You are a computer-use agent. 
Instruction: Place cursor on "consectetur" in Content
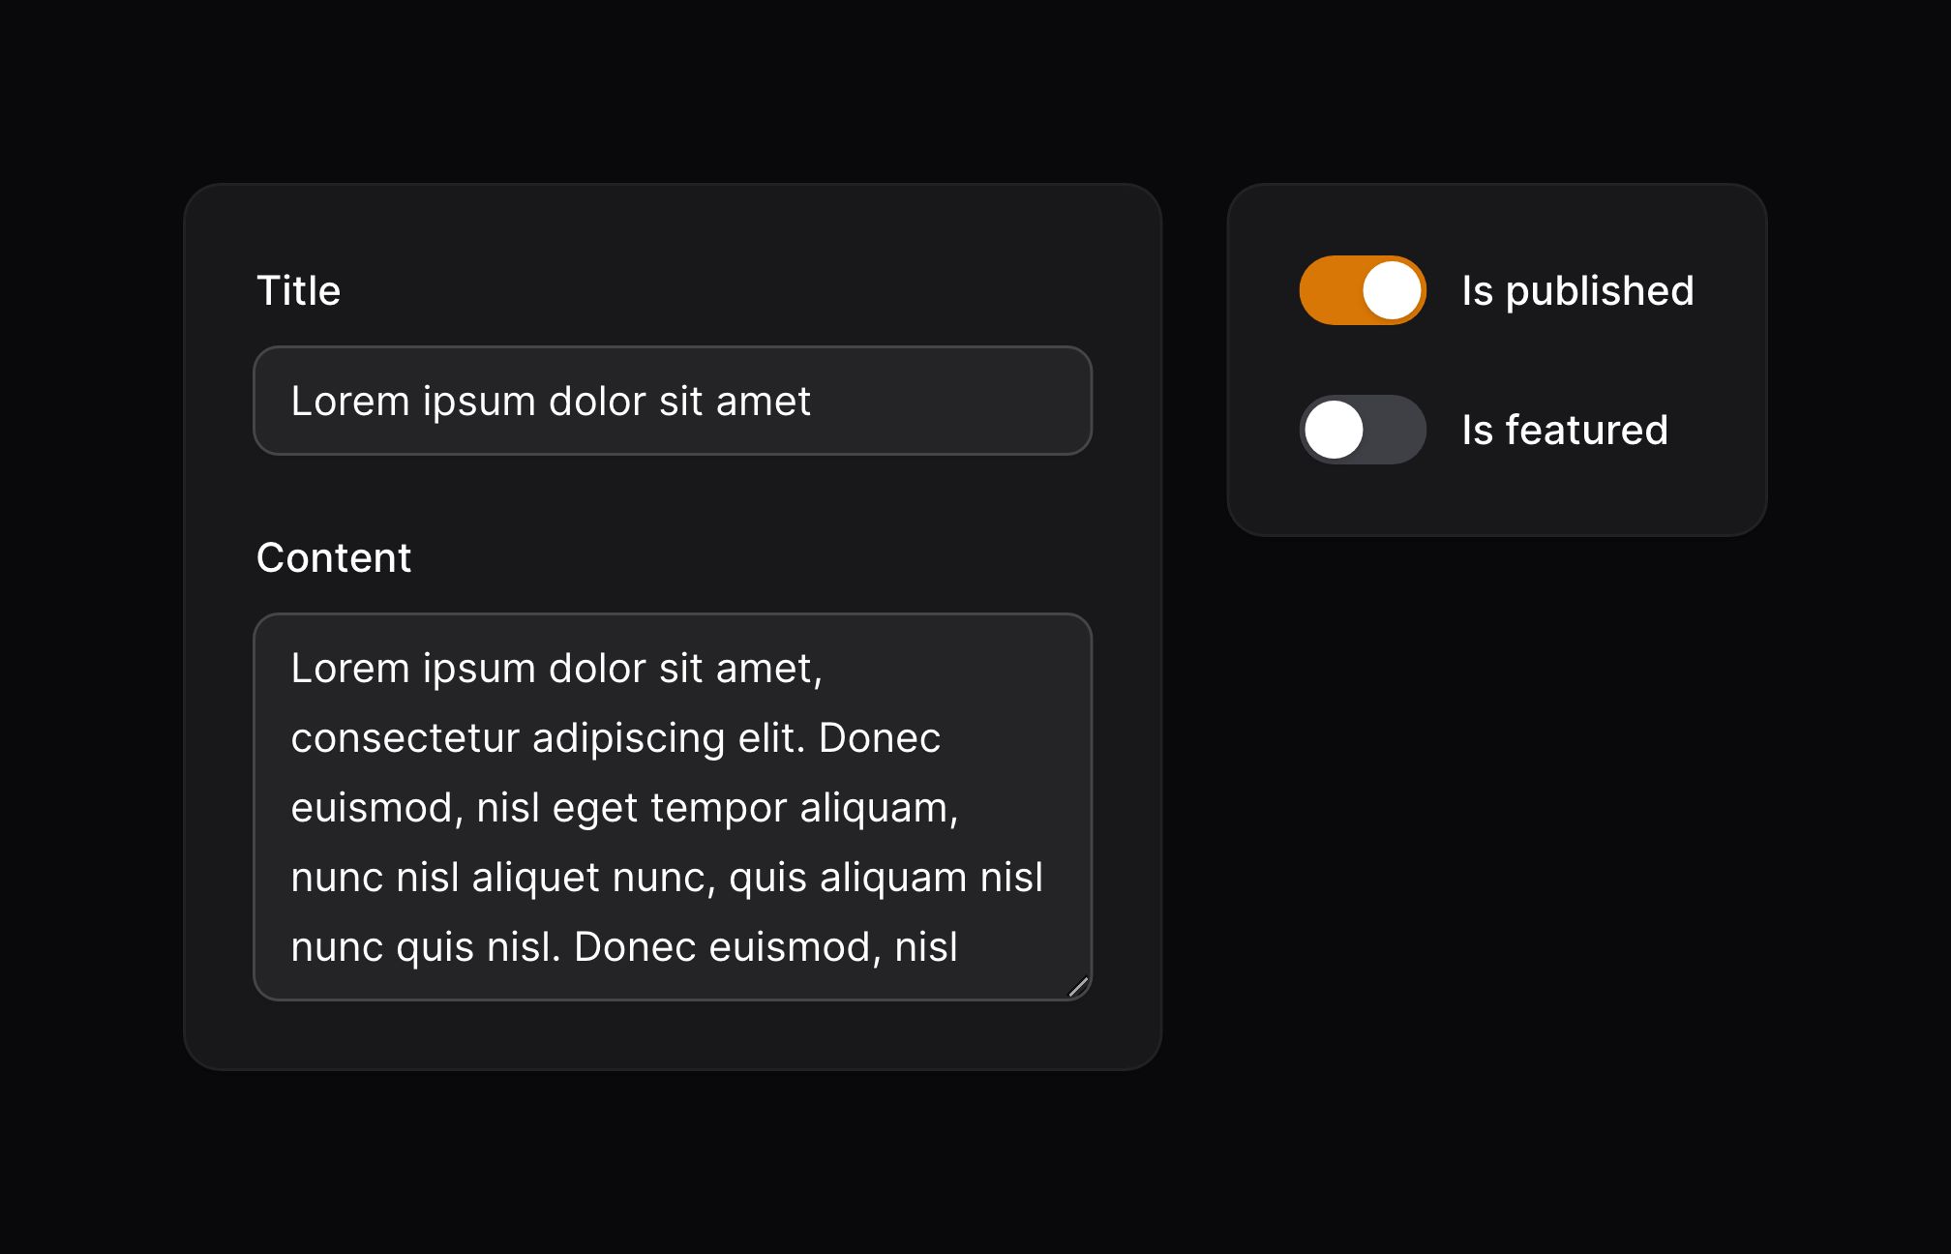(x=405, y=738)
